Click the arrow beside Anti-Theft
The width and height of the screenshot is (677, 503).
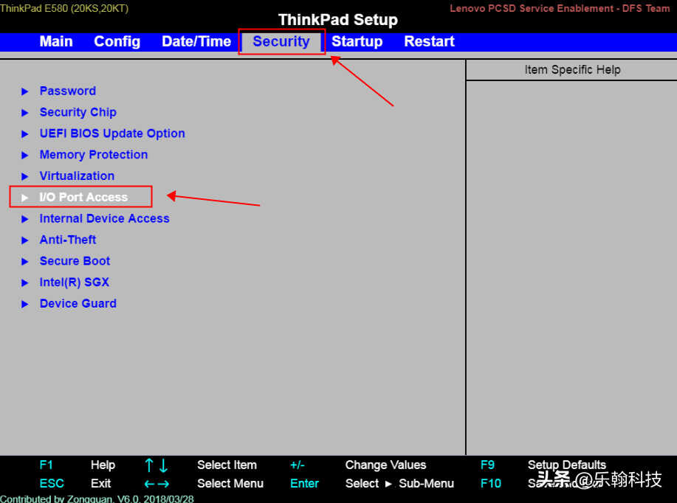[24, 240]
